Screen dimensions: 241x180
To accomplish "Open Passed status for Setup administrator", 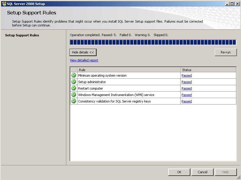I will pyautogui.click(x=186, y=82).
